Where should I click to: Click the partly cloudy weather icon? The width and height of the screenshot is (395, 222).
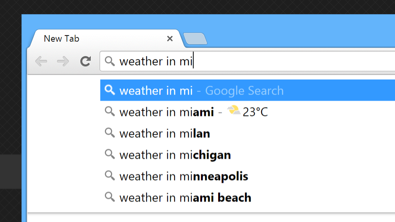(233, 111)
